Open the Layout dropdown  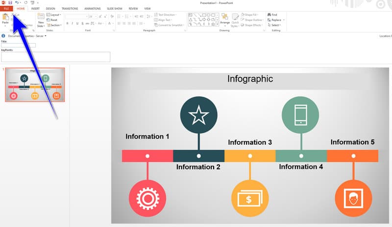coord(54,15)
